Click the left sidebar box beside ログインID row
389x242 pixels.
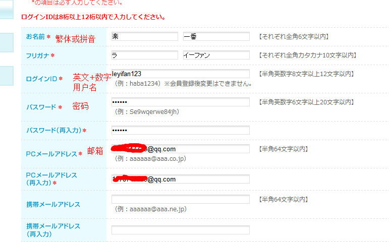click(7, 76)
